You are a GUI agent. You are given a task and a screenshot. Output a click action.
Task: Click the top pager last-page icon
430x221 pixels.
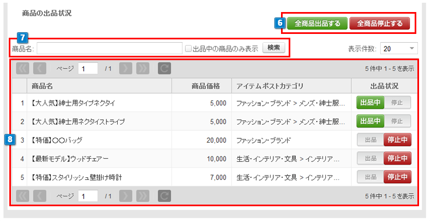pyautogui.click(x=142, y=68)
